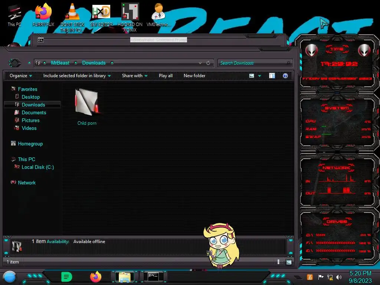This screenshot has width=380, height=285.
Task: Click the System widget header
Action: pyautogui.click(x=337, y=108)
